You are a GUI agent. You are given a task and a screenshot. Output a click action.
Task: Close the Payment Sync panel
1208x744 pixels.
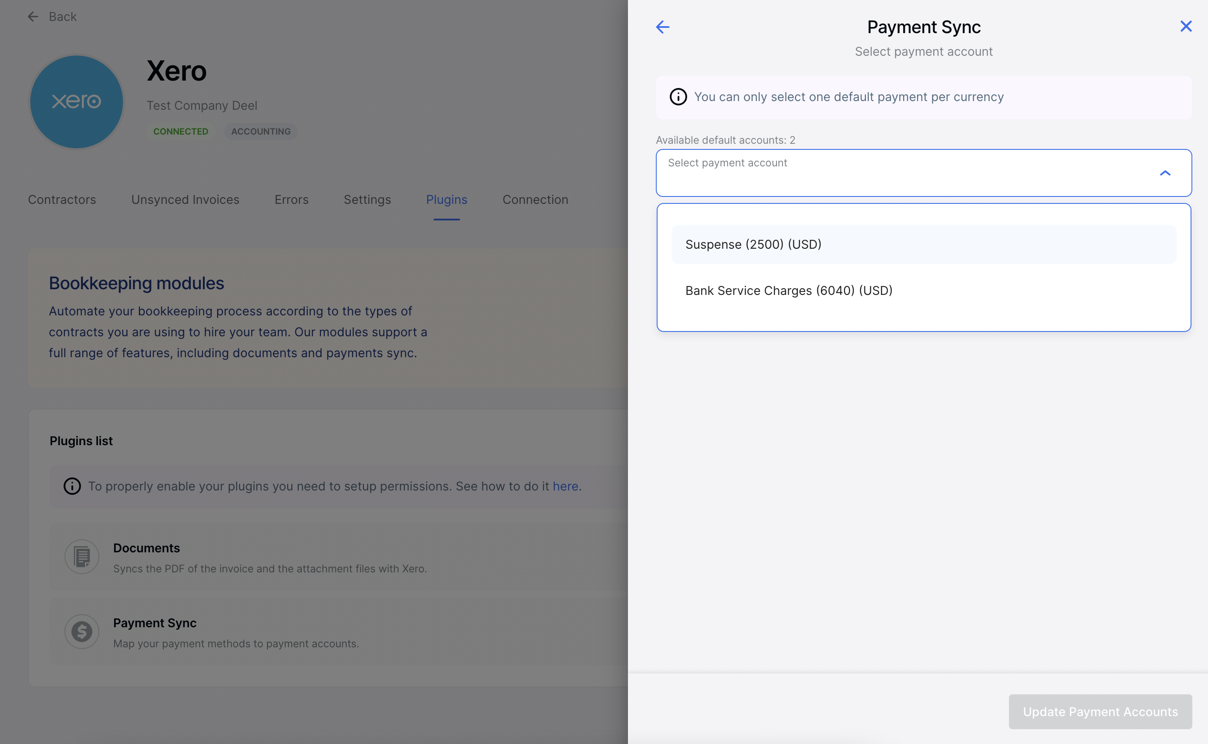(1186, 26)
